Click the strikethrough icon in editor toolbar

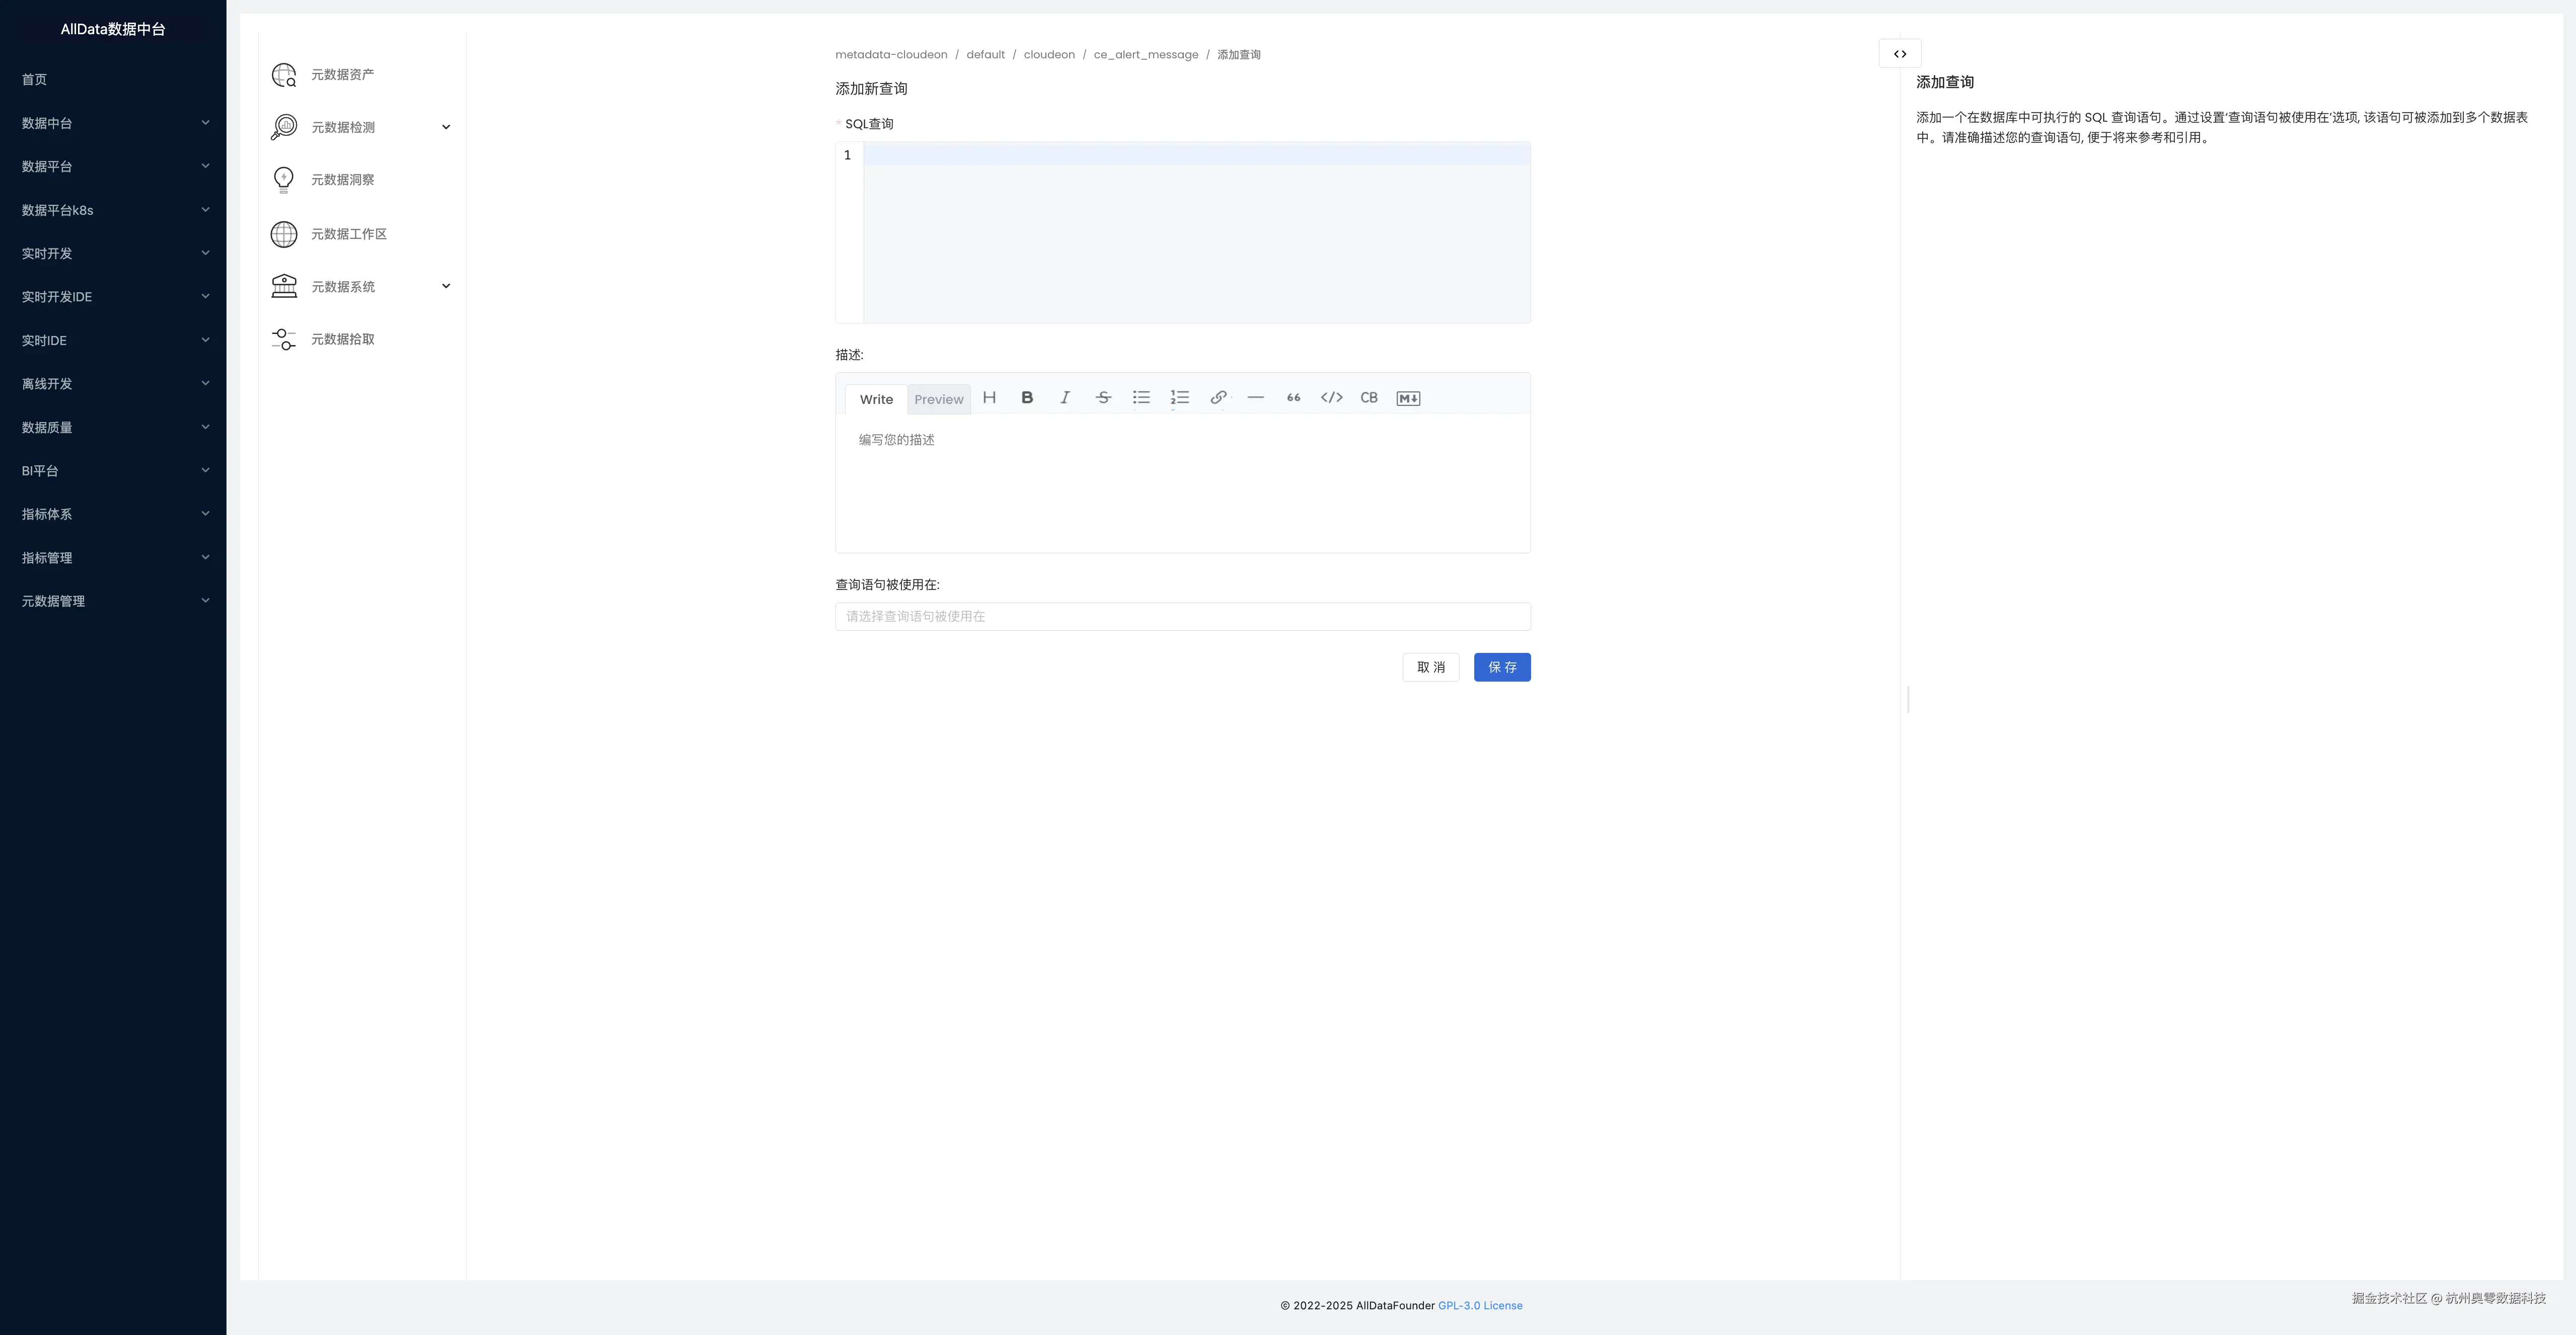click(1103, 398)
